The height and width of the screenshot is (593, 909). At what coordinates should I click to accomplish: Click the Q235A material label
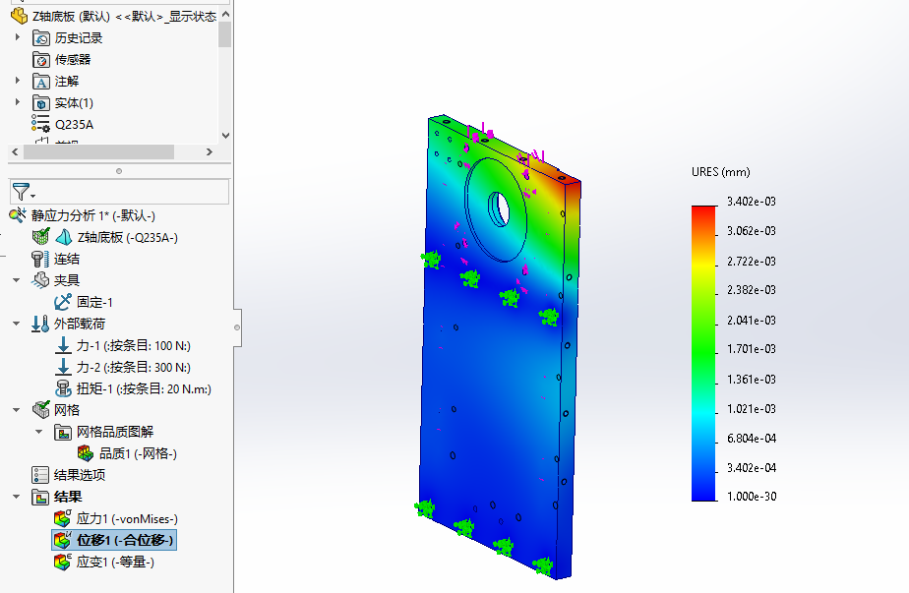pos(74,125)
